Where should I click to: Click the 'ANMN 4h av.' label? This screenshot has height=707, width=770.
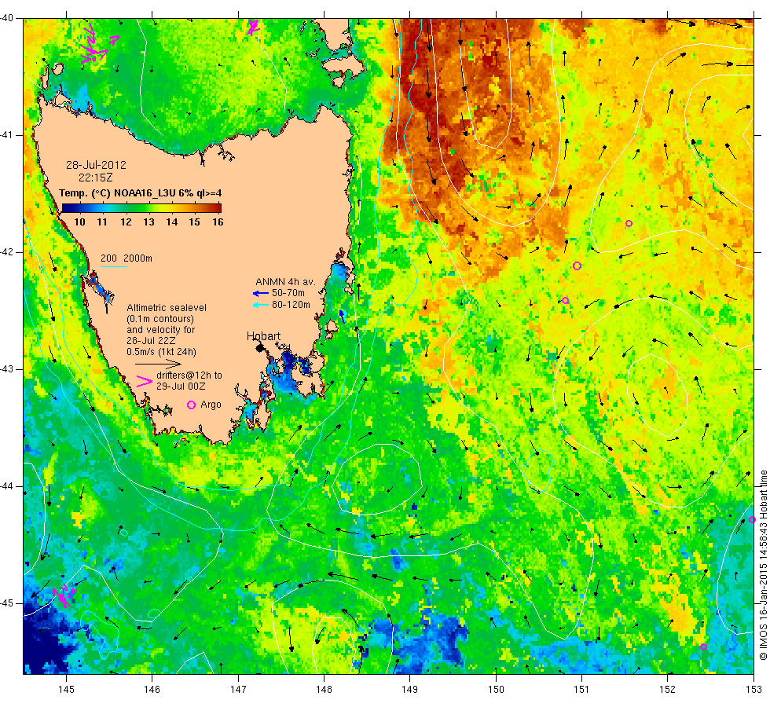point(285,282)
